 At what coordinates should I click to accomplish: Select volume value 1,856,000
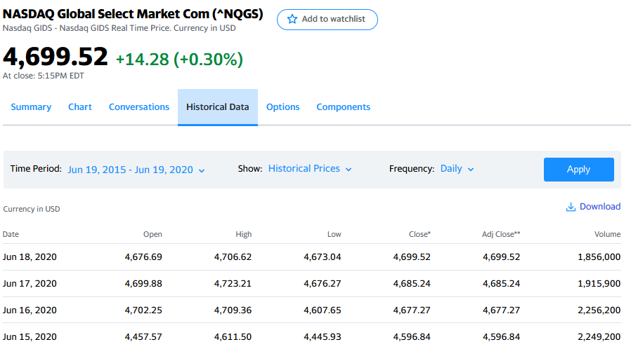[x=599, y=257]
